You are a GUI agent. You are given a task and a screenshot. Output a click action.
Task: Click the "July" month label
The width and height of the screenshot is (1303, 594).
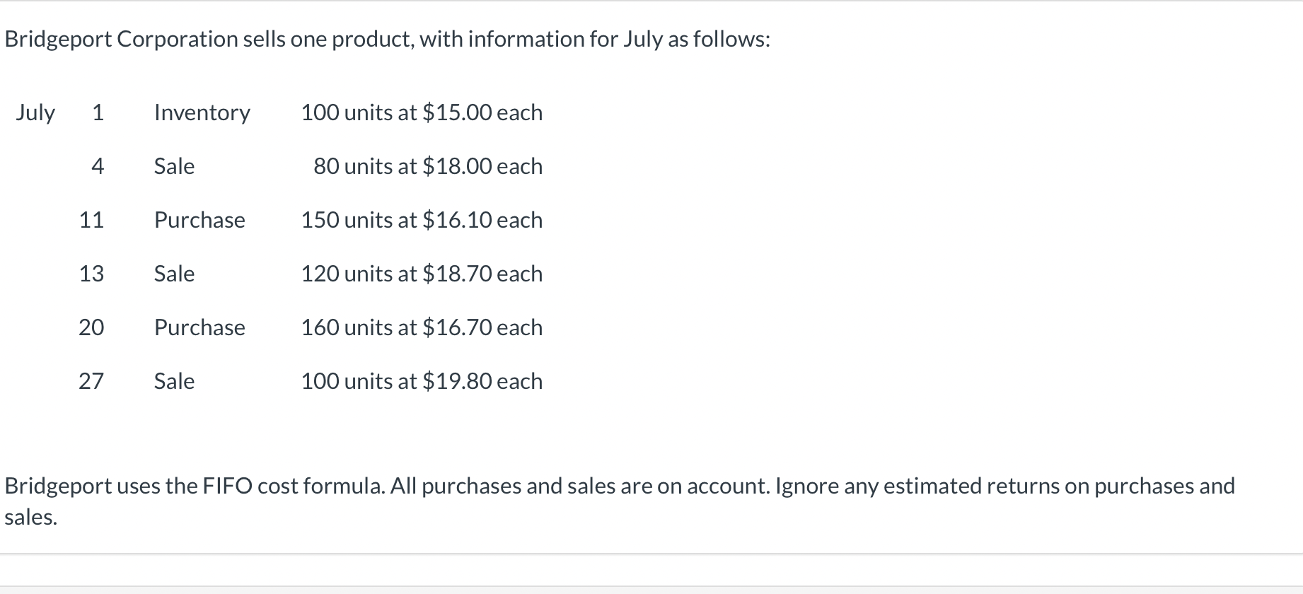pos(35,112)
